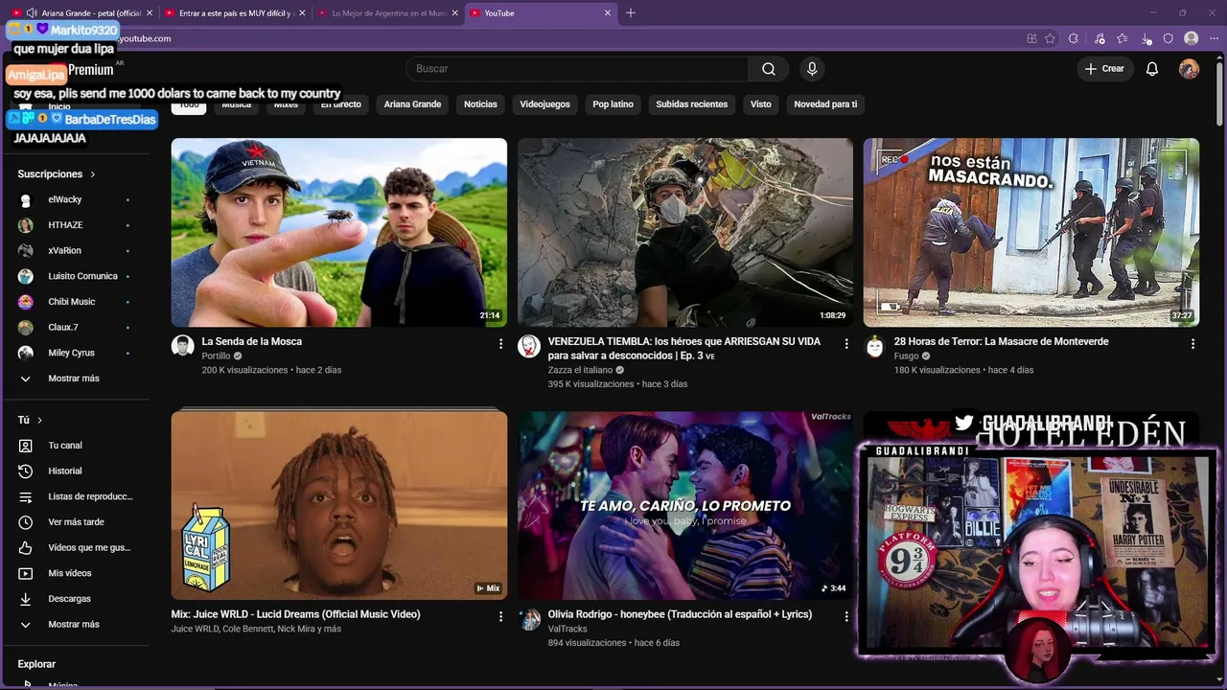Filter by Ariana Grande chip

tap(412, 104)
